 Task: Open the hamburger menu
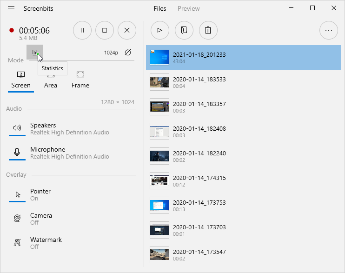coord(11,8)
